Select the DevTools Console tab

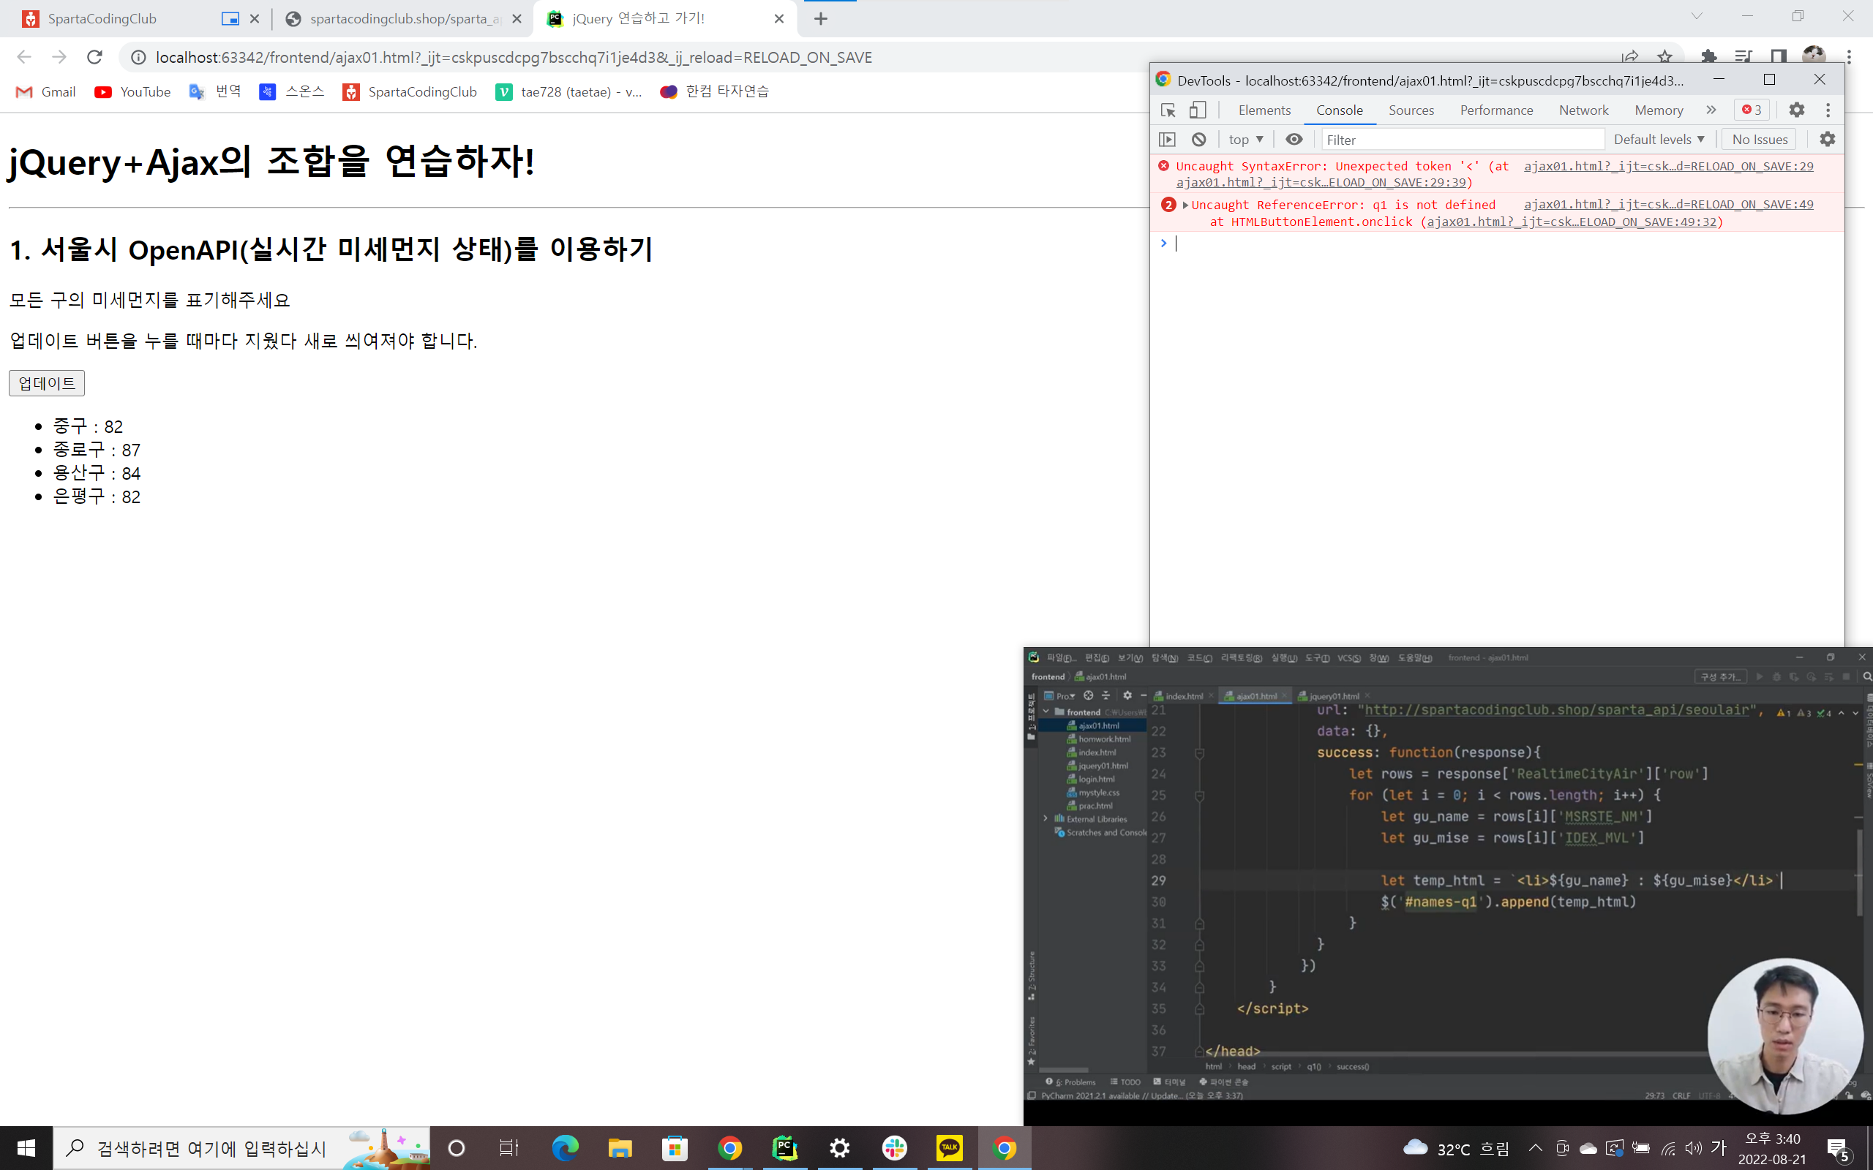pos(1339,110)
